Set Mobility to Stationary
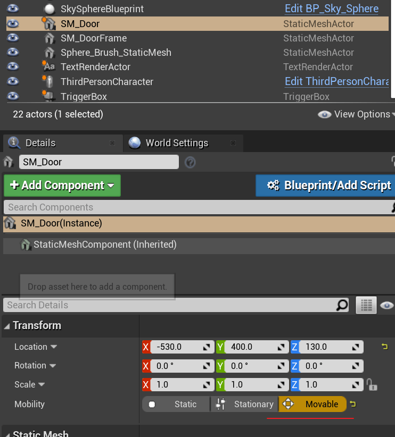Screen dimensions: 395x437 pos(244,404)
